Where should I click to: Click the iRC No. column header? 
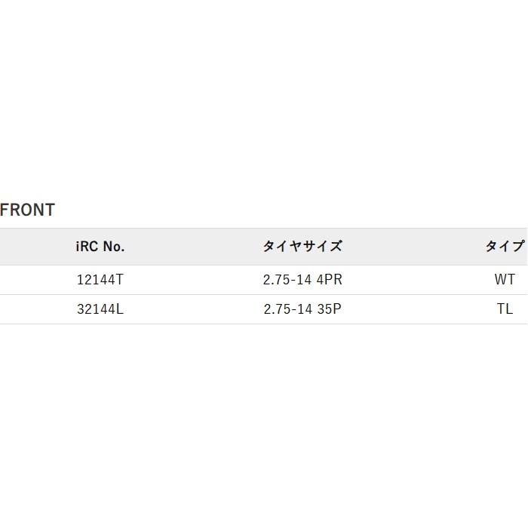click(x=100, y=247)
